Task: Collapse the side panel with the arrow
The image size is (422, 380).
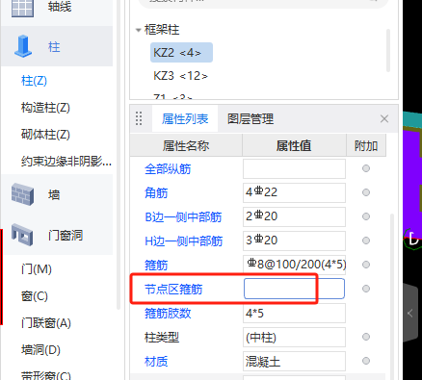Action: point(410,313)
